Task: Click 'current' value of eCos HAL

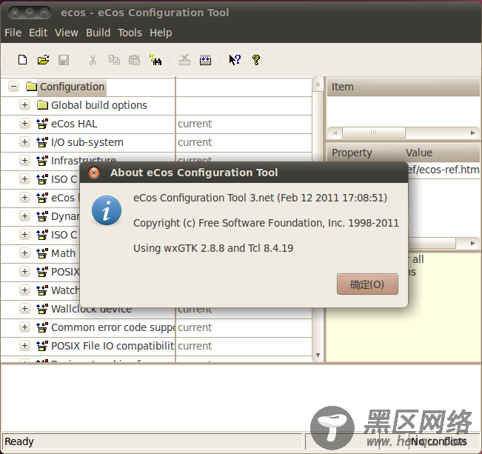Action: (x=195, y=124)
